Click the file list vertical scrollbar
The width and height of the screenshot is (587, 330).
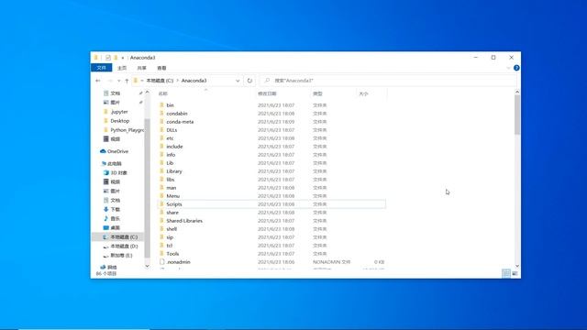[x=517, y=114]
